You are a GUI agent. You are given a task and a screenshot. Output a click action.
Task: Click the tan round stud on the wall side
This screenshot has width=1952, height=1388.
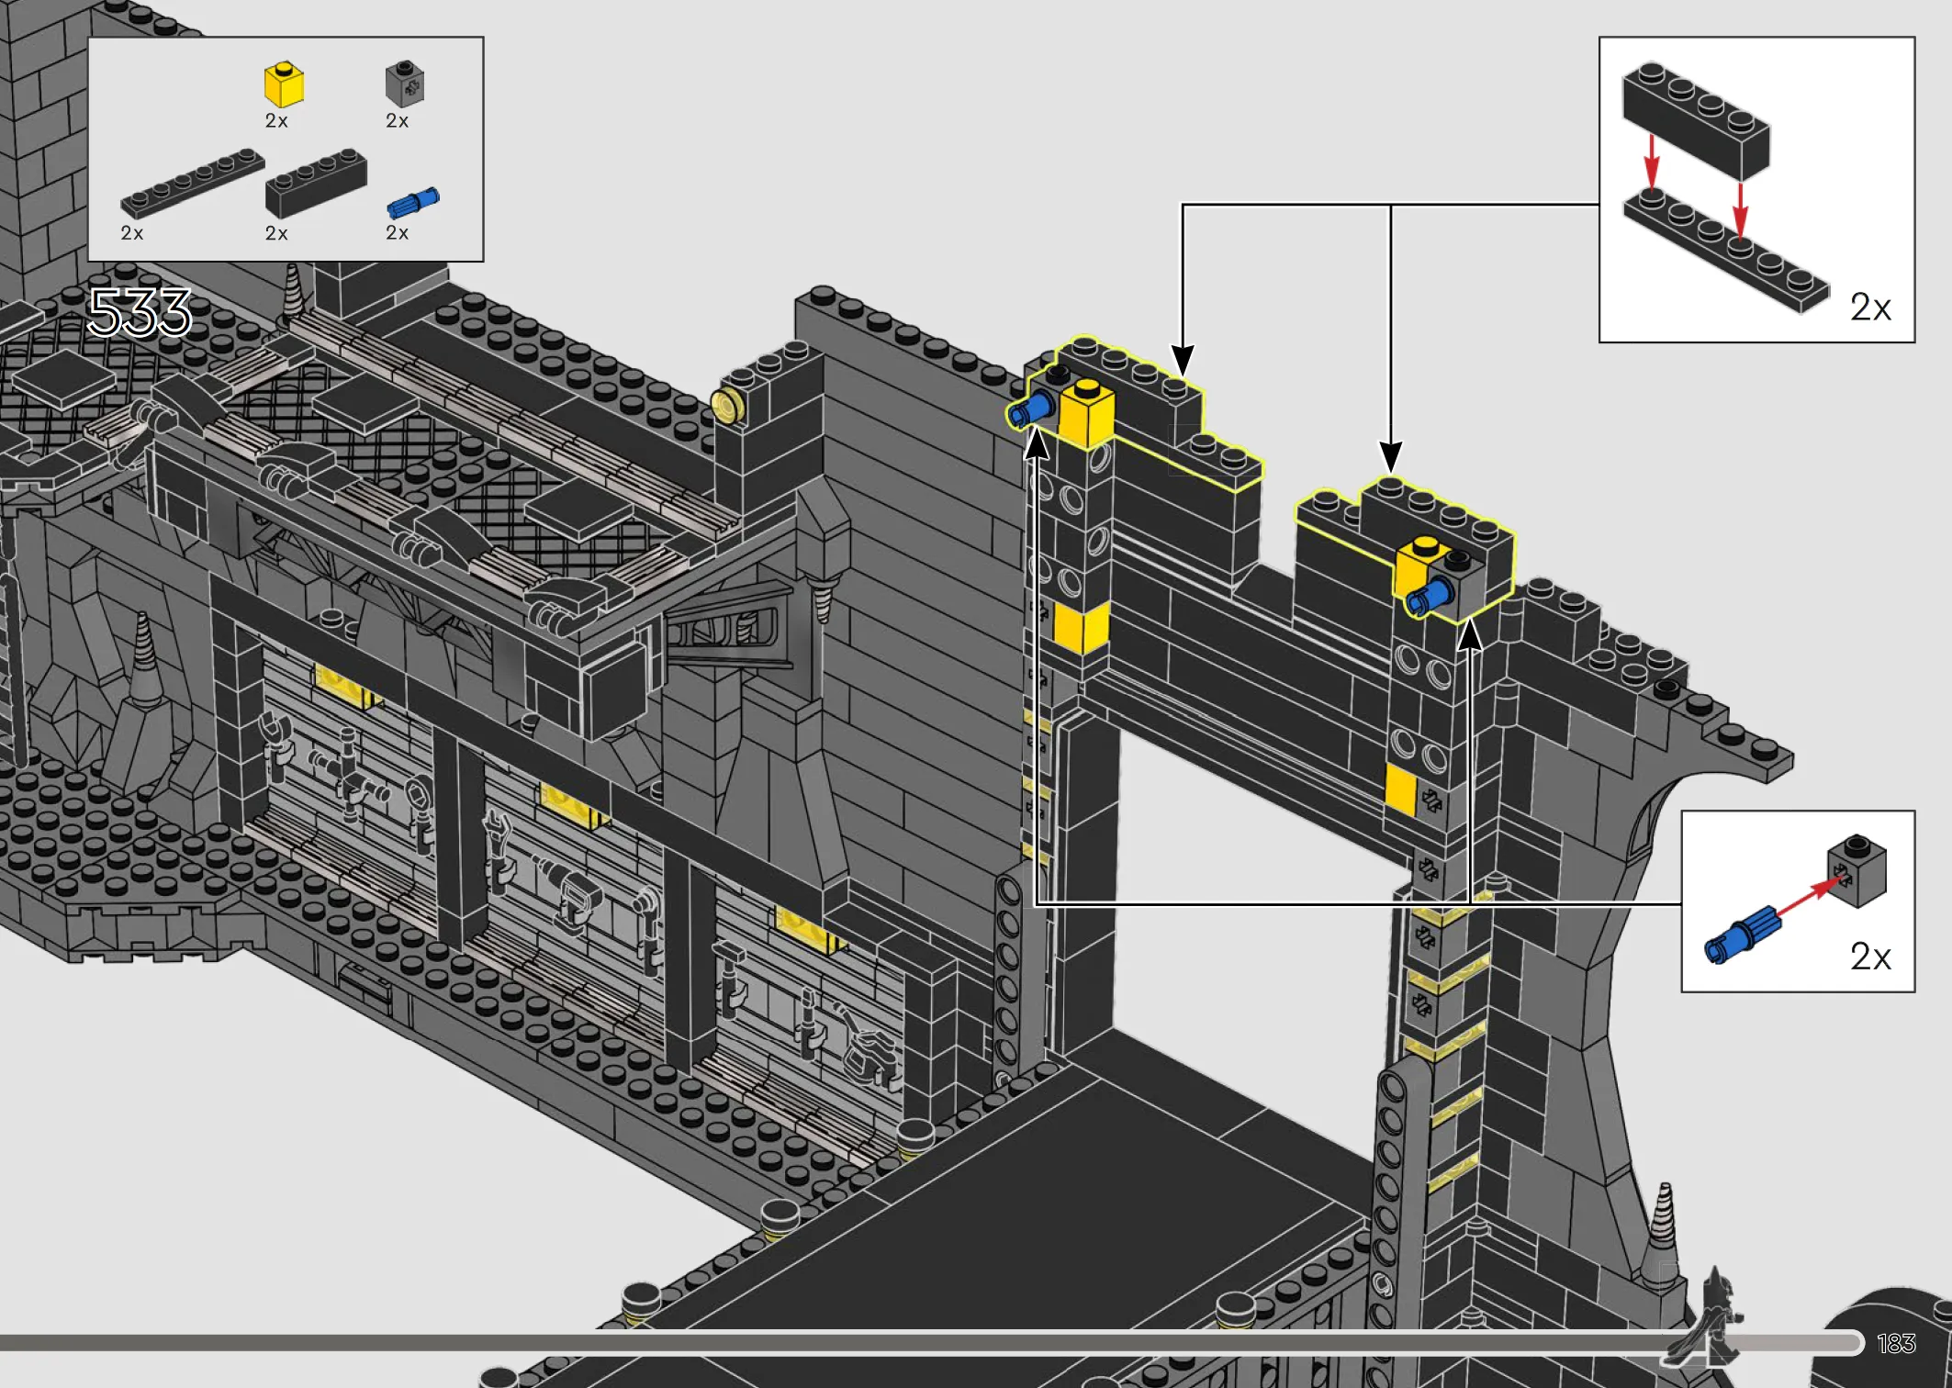727,406
